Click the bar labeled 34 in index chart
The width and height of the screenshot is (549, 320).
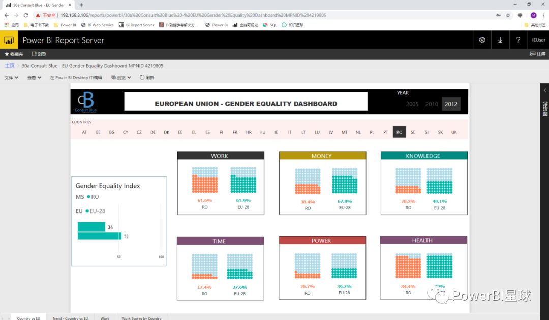coord(91,227)
